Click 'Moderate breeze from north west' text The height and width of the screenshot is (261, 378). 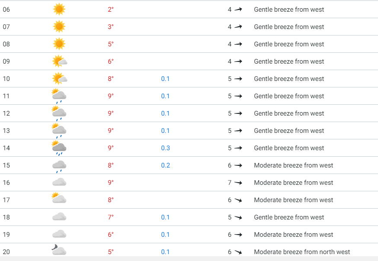[x=302, y=252]
